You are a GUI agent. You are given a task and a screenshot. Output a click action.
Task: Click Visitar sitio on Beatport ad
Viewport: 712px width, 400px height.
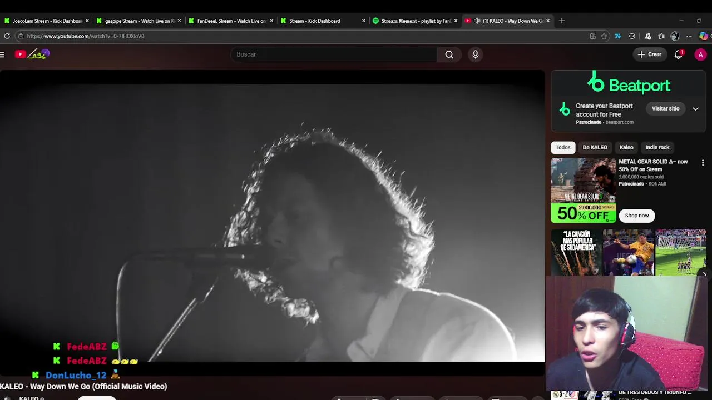pos(665,108)
